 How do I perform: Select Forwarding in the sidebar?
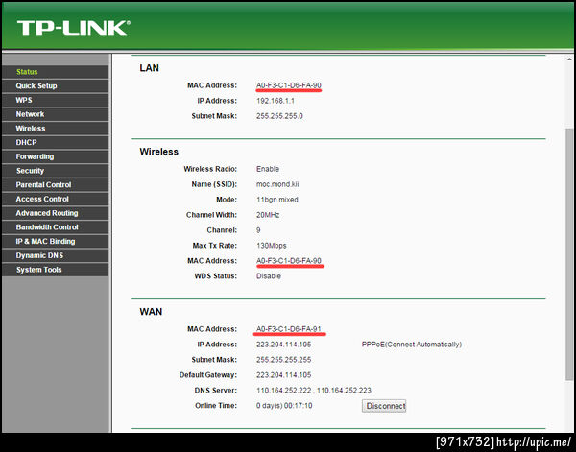[x=55, y=156]
